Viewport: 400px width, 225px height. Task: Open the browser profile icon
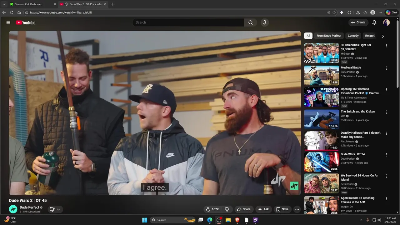(372, 12)
